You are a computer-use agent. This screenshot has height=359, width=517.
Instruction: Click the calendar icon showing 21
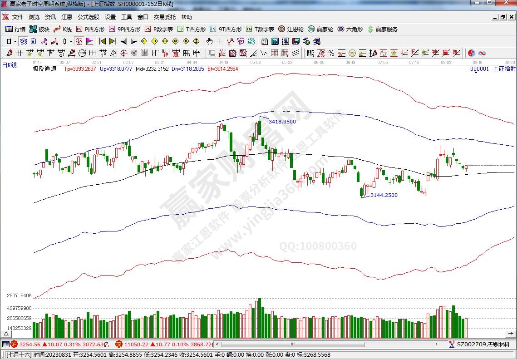pyautogui.click(x=265, y=41)
